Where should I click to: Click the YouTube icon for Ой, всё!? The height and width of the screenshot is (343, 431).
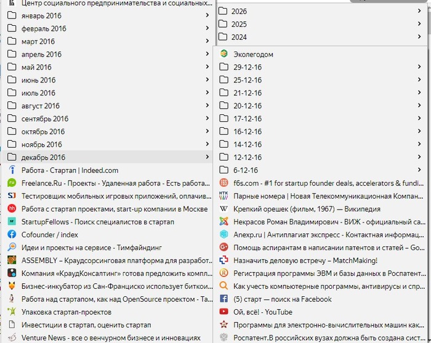[x=224, y=312]
